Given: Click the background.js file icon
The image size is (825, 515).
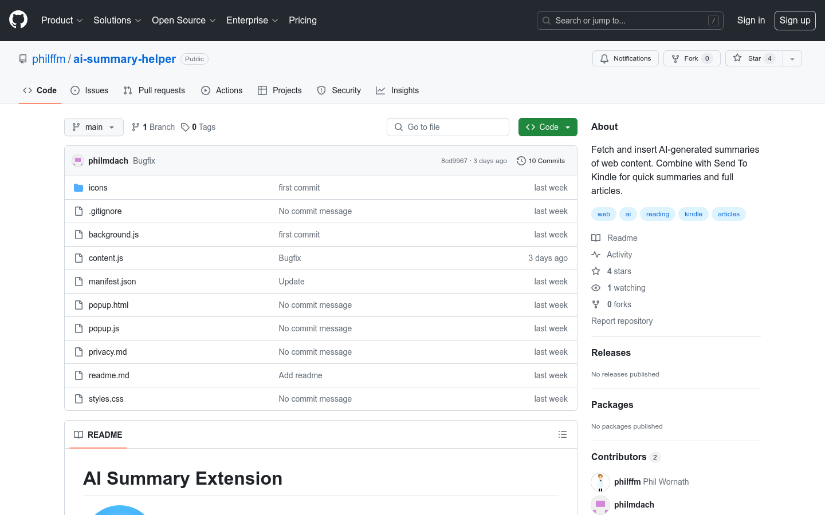Looking at the screenshot, I should click(x=78, y=235).
